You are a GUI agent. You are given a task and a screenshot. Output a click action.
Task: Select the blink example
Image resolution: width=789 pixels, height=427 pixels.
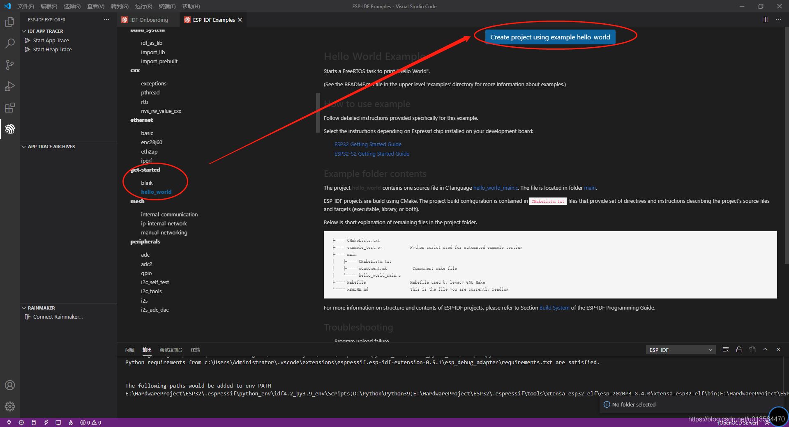[x=147, y=183]
